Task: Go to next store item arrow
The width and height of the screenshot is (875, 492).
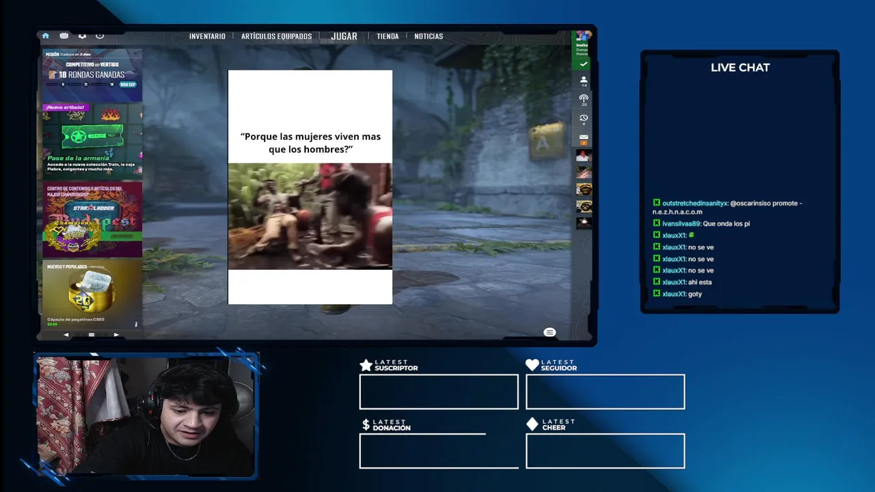Action: point(116,335)
